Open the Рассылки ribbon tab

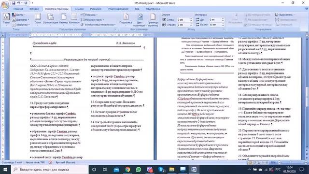[x=96, y=9]
